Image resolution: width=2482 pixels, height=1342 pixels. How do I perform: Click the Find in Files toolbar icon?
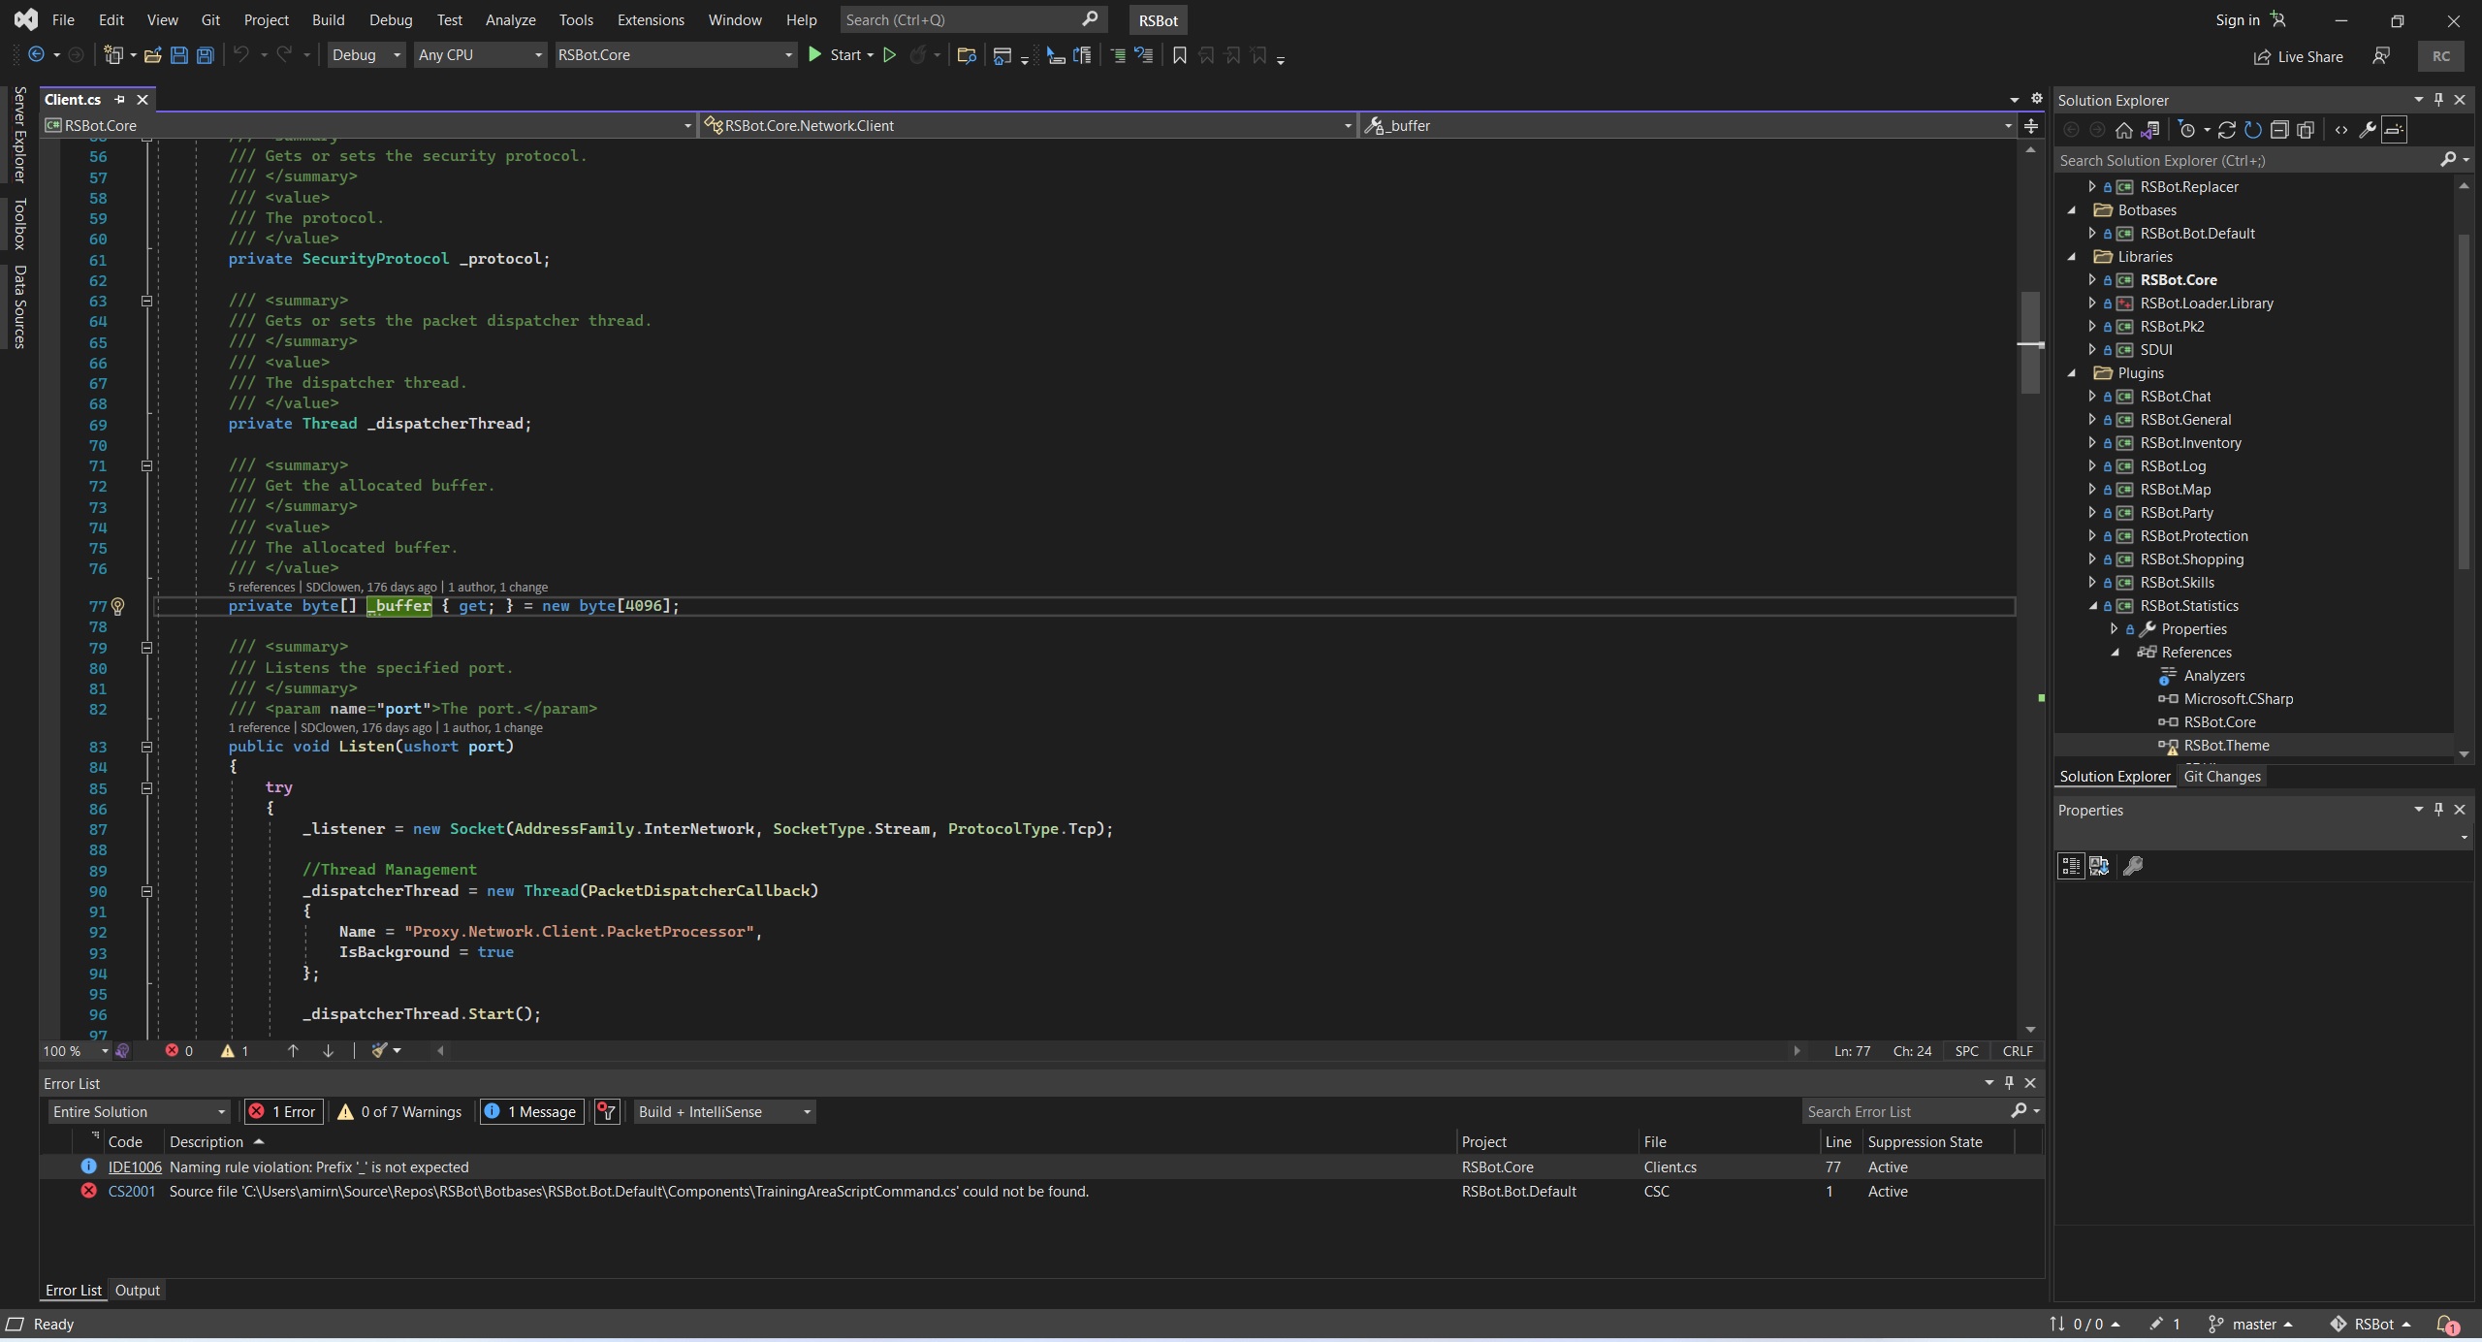tap(966, 55)
